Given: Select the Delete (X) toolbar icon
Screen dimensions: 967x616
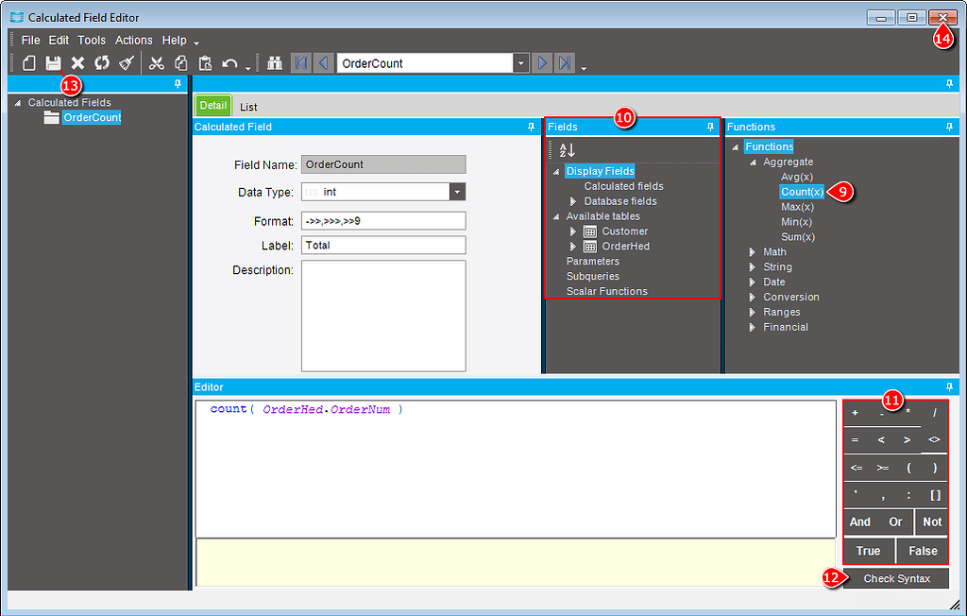Looking at the screenshot, I should 77,63.
